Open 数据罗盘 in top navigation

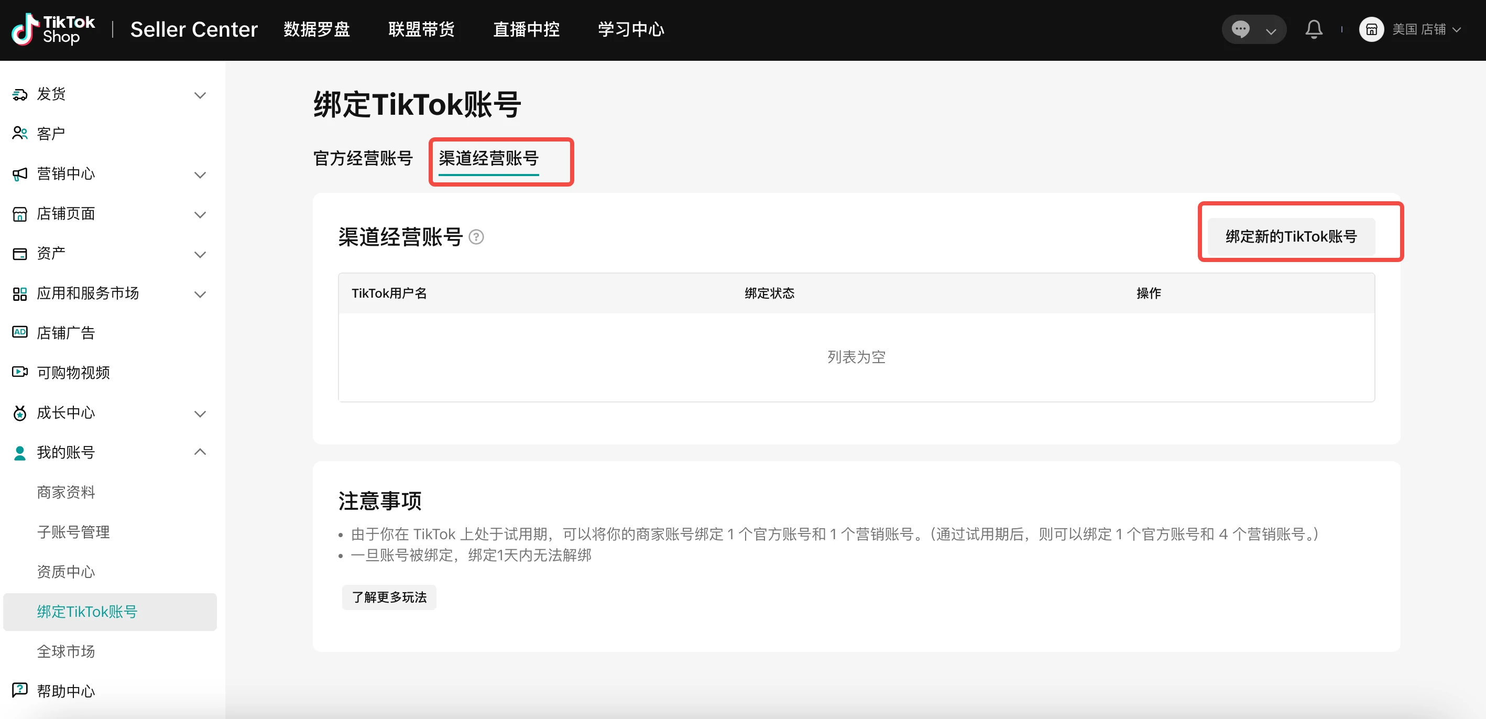click(316, 29)
